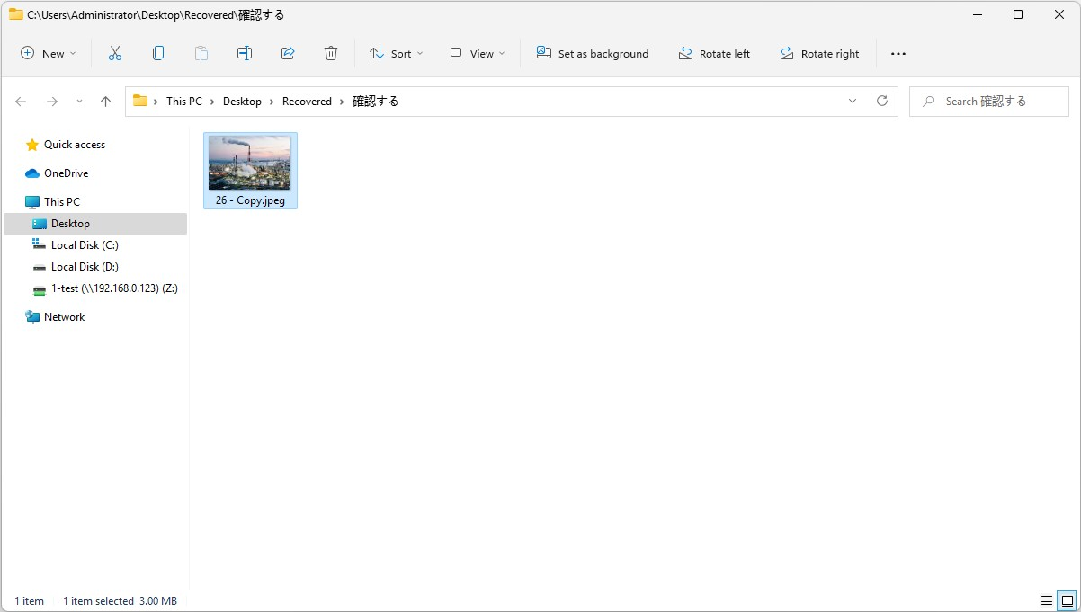Open the Sort dropdown menu

pos(396,54)
